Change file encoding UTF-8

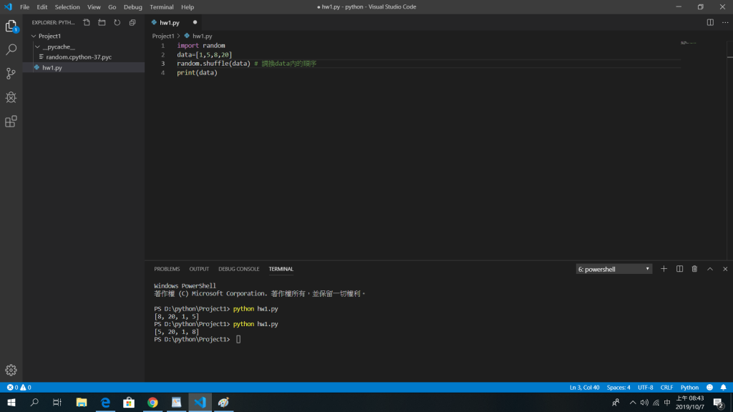645,387
